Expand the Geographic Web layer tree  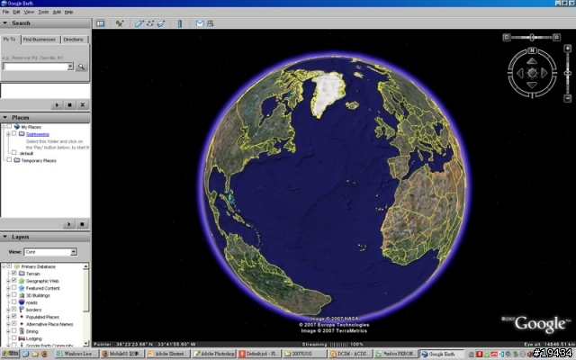click(x=8, y=281)
